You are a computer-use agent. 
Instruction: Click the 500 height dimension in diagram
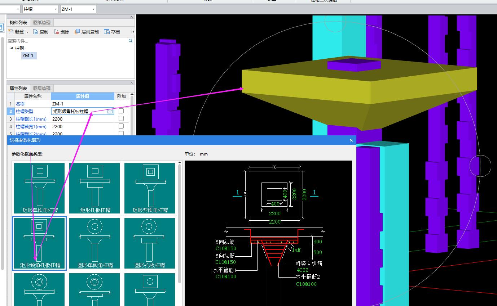[318, 252]
